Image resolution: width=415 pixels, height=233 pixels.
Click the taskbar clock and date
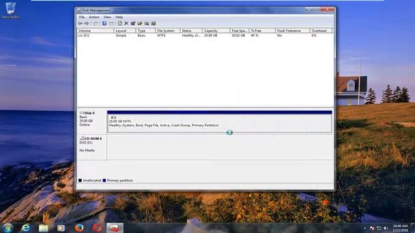400,228
